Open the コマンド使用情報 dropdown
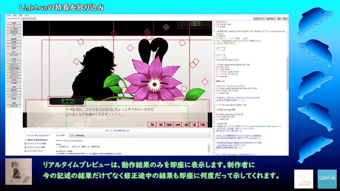Screen dimensions: 340x191 point(139,136)
